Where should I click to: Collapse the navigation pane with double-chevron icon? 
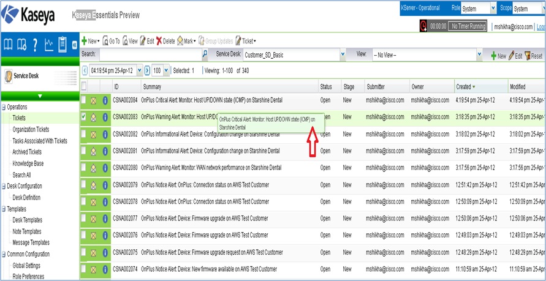tap(74, 45)
